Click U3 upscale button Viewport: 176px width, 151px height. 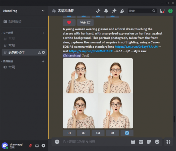98,133
